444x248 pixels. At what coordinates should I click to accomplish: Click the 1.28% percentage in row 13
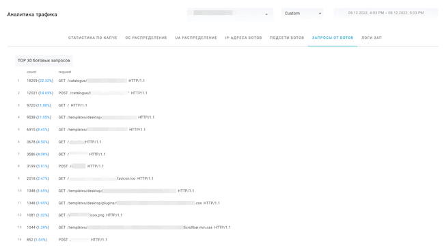click(42, 228)
